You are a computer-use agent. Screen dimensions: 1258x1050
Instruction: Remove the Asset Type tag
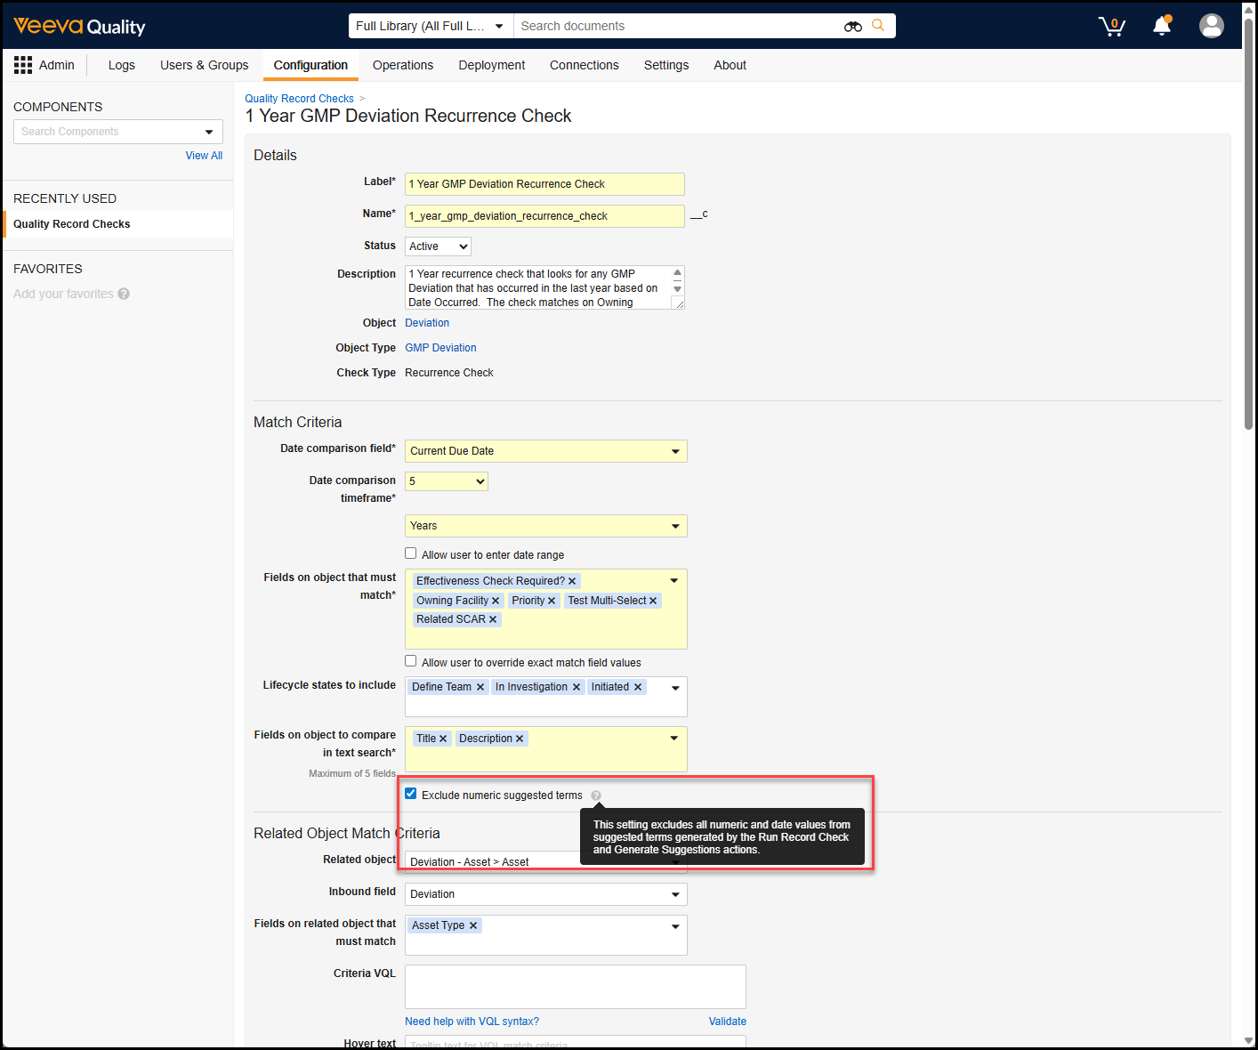click(x=473, y=926)
